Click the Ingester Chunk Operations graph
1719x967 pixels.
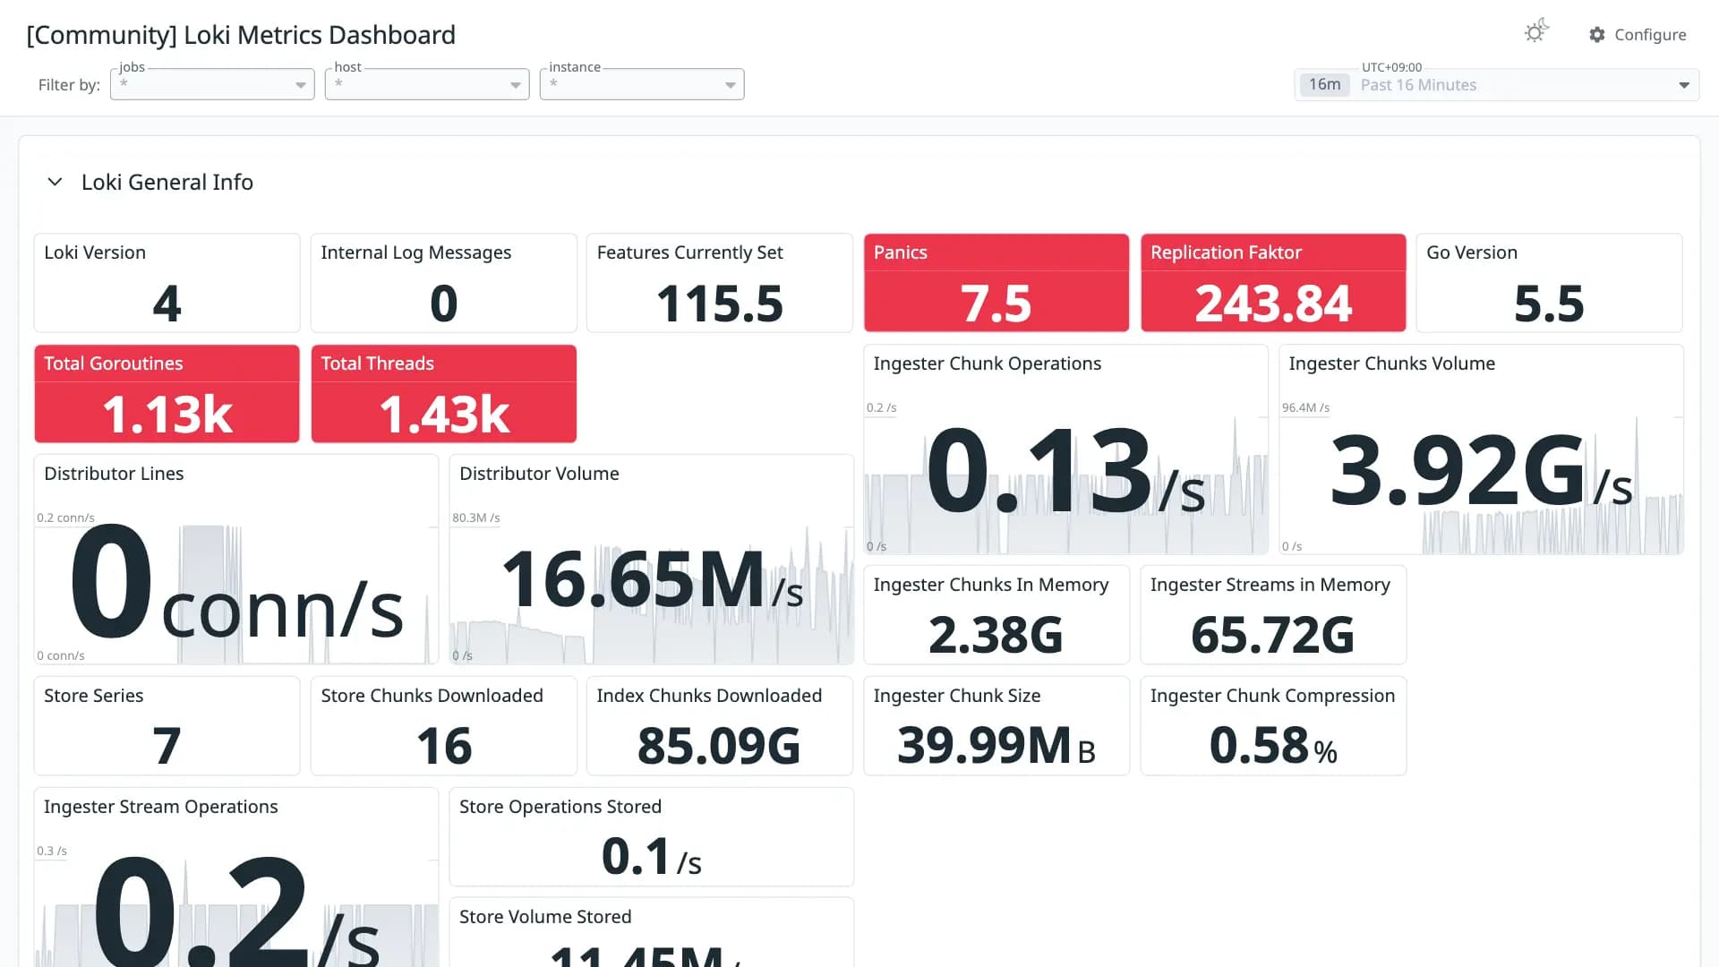[x=1066, y=449]
